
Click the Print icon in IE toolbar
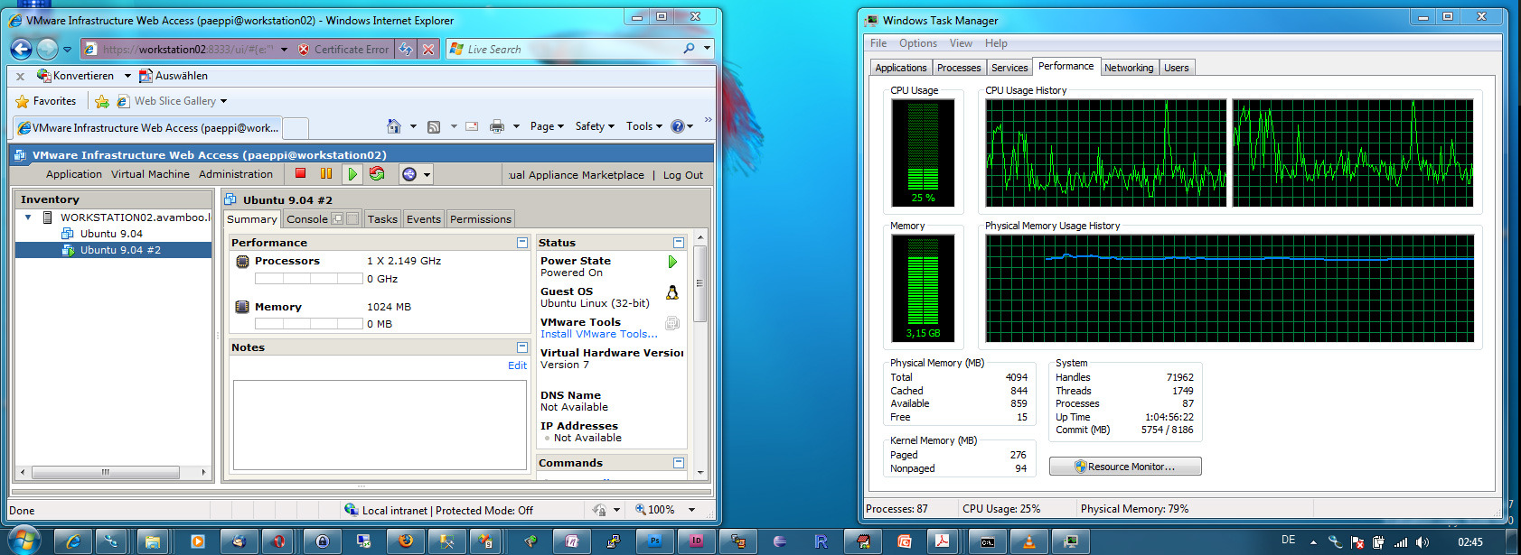(x=496, y=127)
